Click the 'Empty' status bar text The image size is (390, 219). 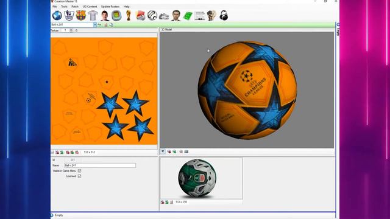point(59,215)
